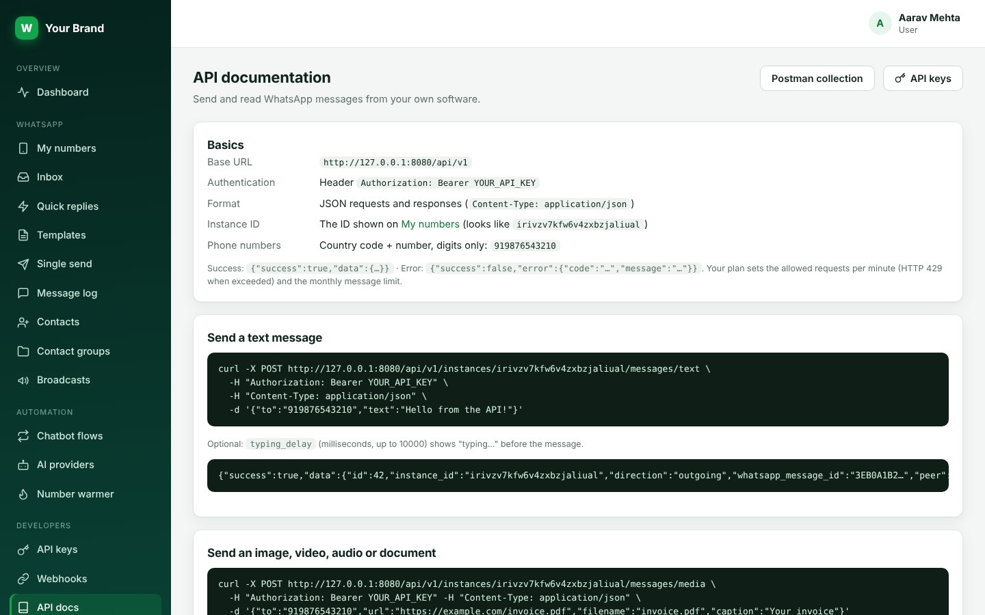Click the Broadcasts megaphone icon
985x615 pixels.
[x=23, y=380]
